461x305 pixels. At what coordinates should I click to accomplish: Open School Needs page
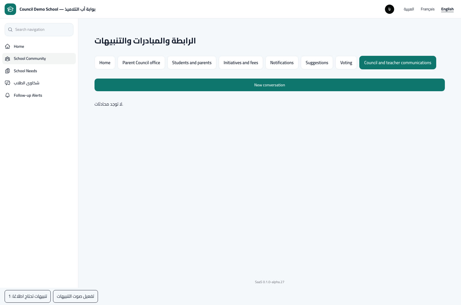point(39,71)
